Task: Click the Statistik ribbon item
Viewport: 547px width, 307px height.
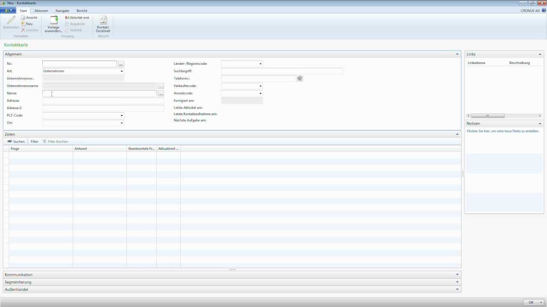Action: pyautogui.click(x=73, y=30)
